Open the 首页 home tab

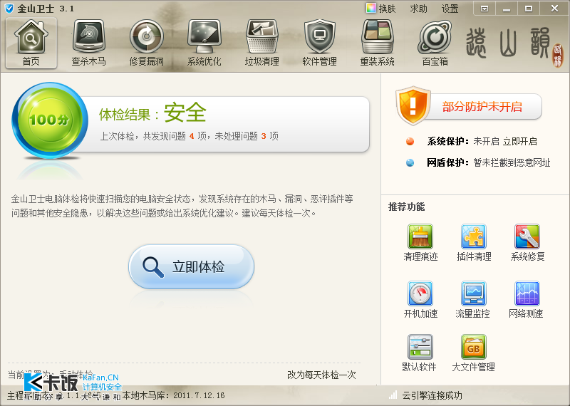pos(31,43)
